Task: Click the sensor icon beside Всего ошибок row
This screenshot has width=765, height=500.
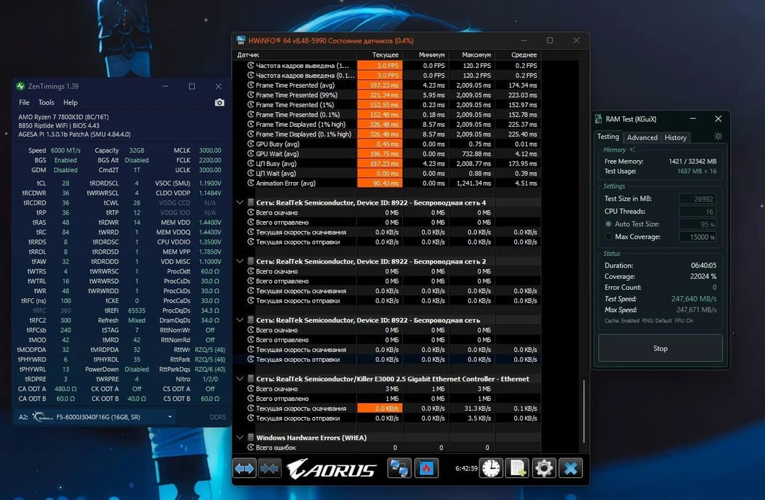Action: 251,448
